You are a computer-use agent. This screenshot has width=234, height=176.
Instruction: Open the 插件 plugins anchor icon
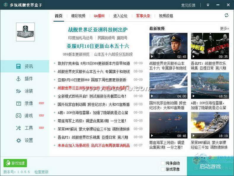18,79
